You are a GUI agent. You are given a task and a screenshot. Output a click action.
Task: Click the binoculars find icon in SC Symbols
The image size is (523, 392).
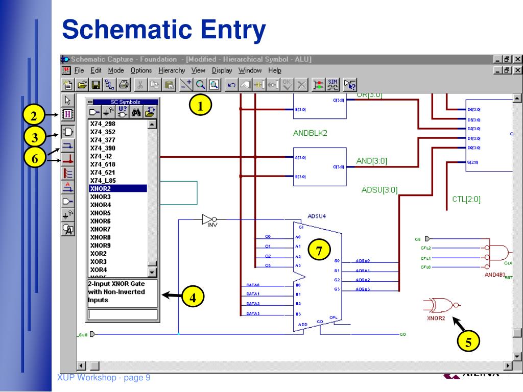pyautogui.click(x=136, y=112)
